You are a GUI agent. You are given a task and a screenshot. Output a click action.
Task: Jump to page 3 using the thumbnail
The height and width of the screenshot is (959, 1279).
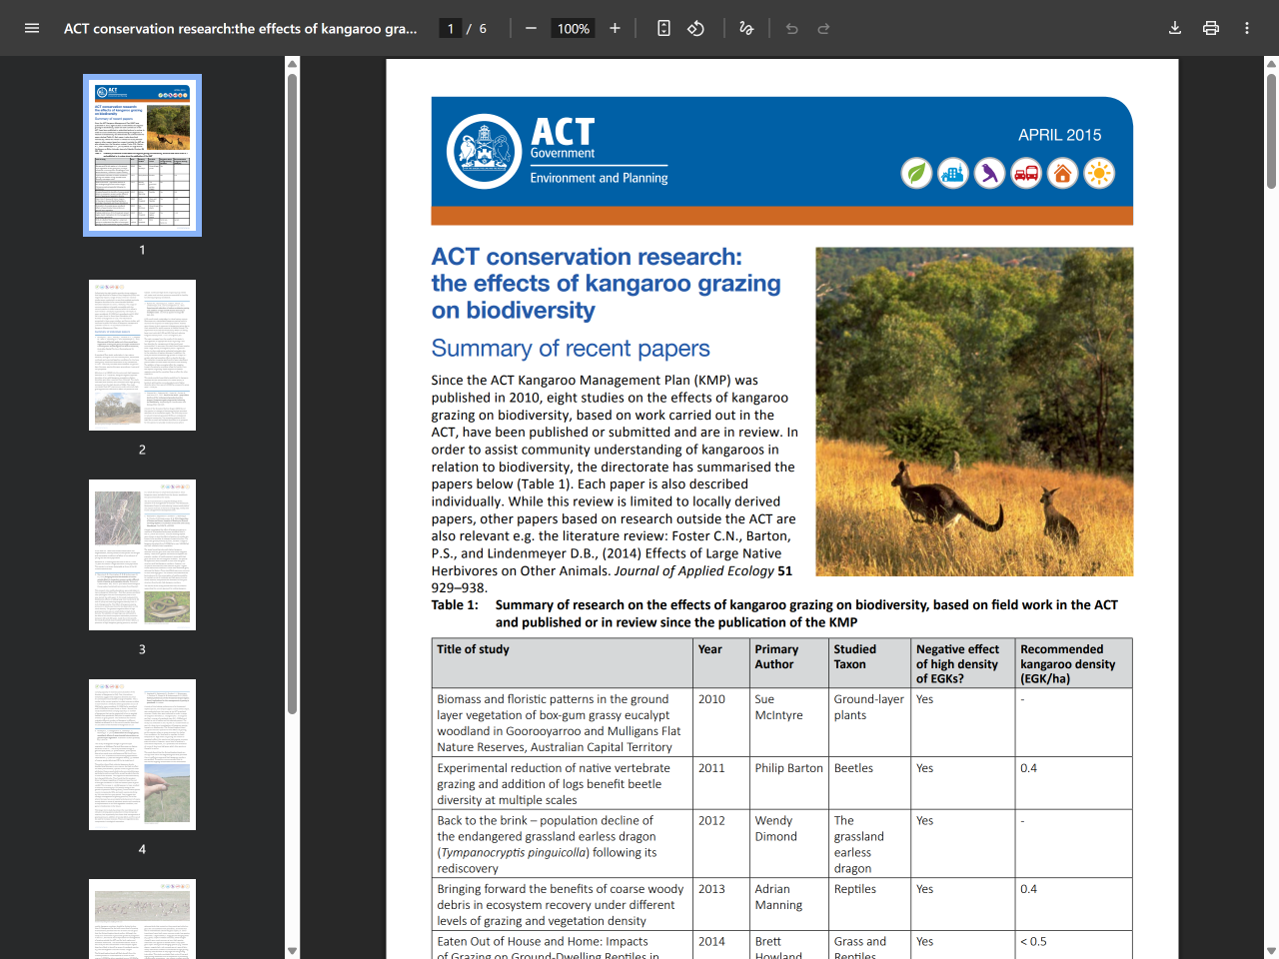142,554
